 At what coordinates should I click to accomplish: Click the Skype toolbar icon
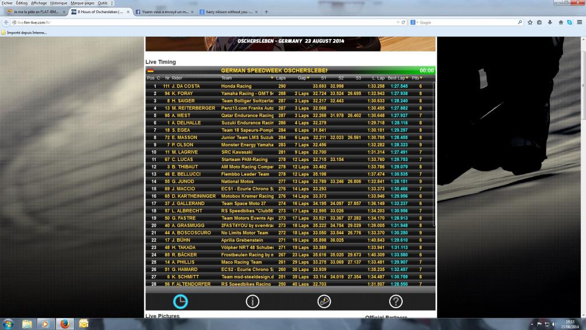(x=569, y=22)
